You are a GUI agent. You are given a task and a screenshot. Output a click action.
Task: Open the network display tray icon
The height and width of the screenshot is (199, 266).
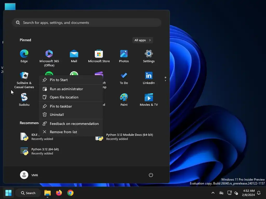point(229,193)
